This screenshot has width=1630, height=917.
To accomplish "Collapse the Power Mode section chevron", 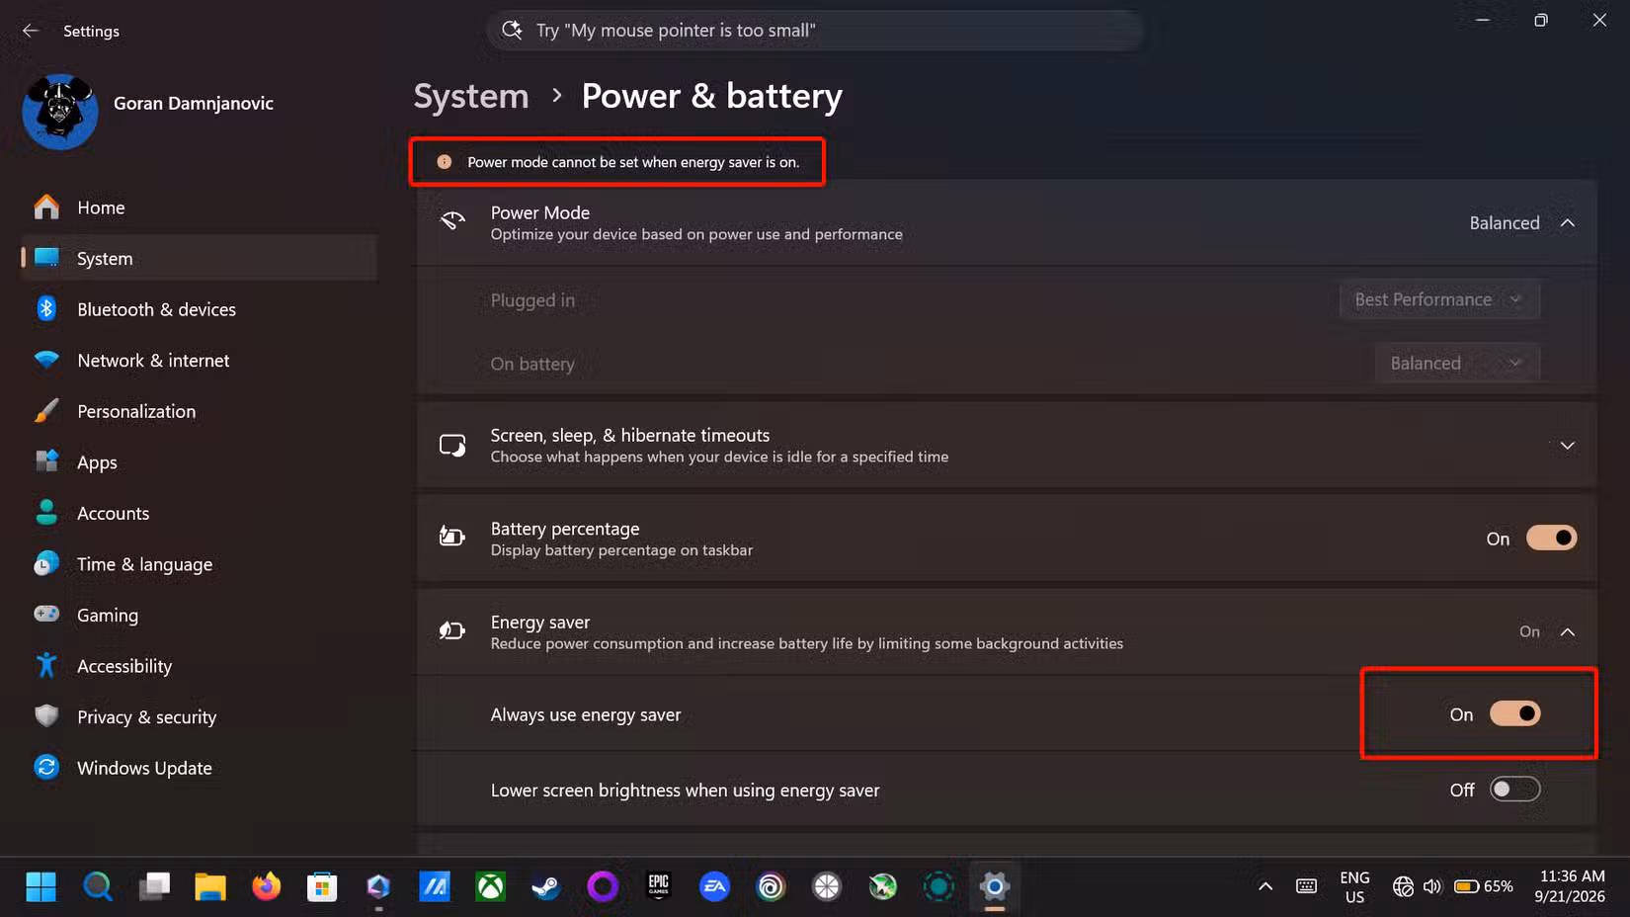I will click(x=1567, y=223).
